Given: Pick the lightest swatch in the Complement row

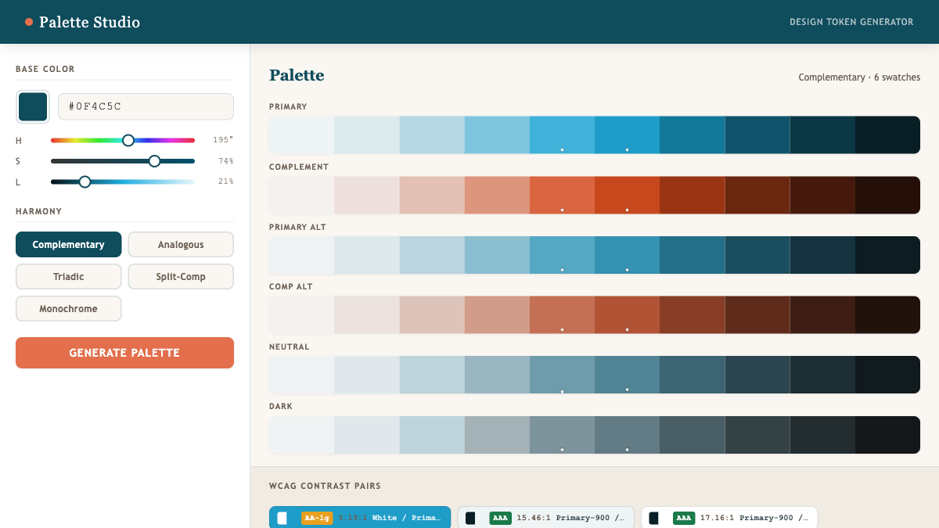Looking at the screenshot, I should [301, 196].
